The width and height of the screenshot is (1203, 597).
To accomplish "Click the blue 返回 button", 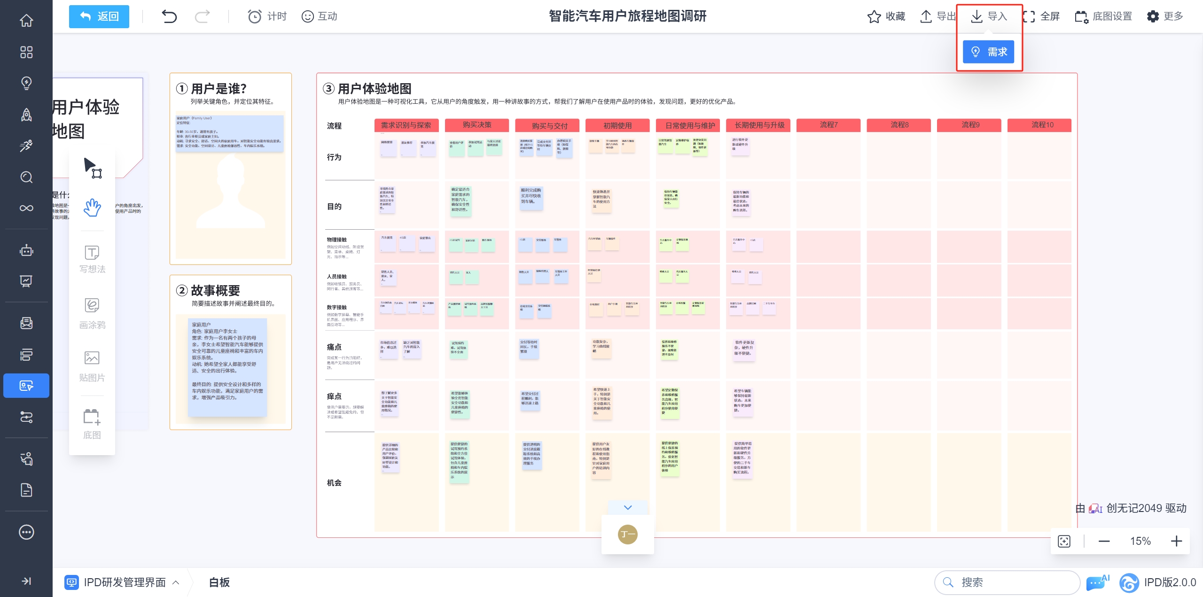I will [x=99, y=16].
